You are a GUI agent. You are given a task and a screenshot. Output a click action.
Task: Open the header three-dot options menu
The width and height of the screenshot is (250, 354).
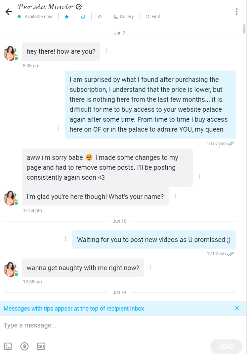[x=237, y=12]
